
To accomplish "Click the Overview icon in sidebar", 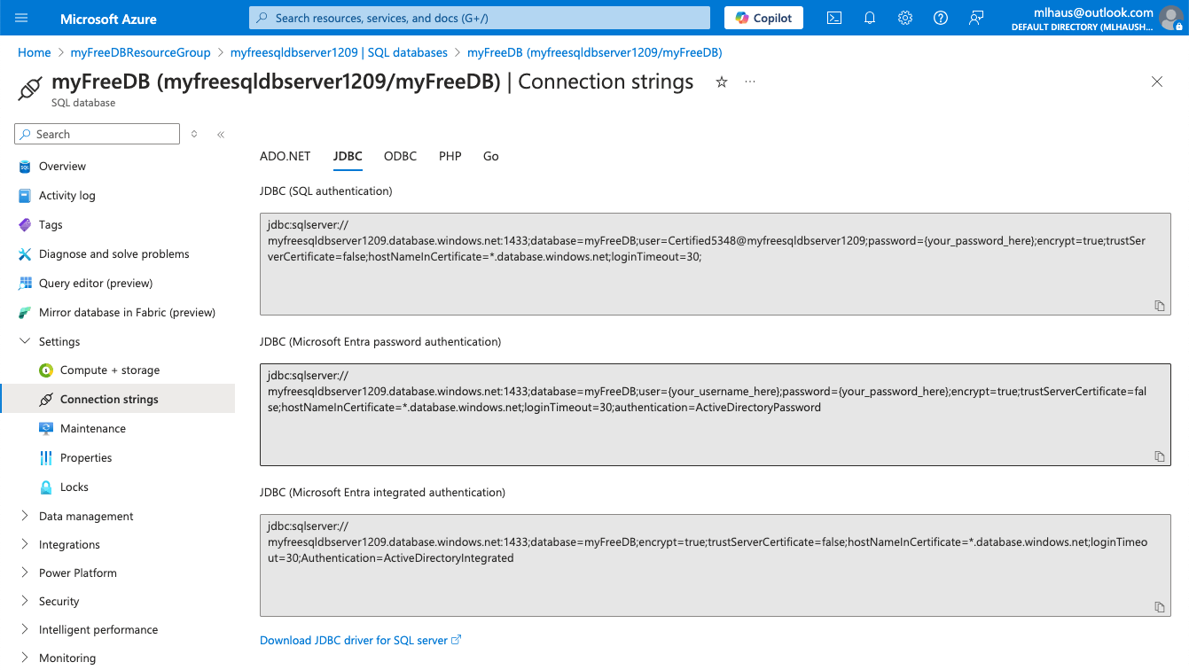I will point(25,167).
